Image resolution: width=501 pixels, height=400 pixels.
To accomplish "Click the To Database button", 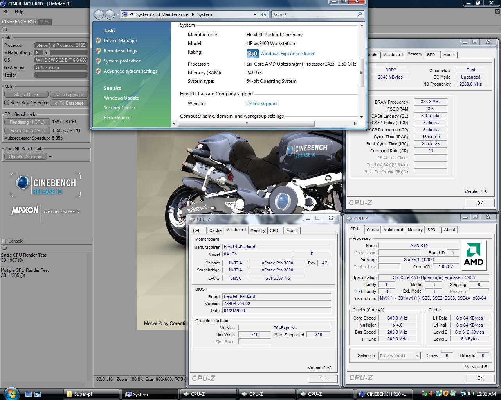I will tap(69, 103).
